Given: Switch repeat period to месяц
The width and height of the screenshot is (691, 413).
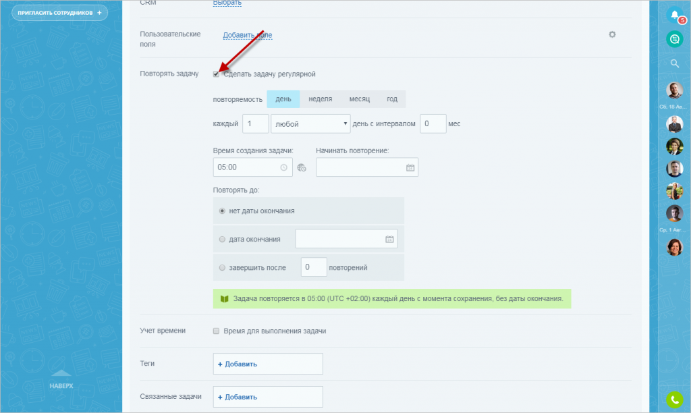Looking at the screenshot, I should 360,99.
